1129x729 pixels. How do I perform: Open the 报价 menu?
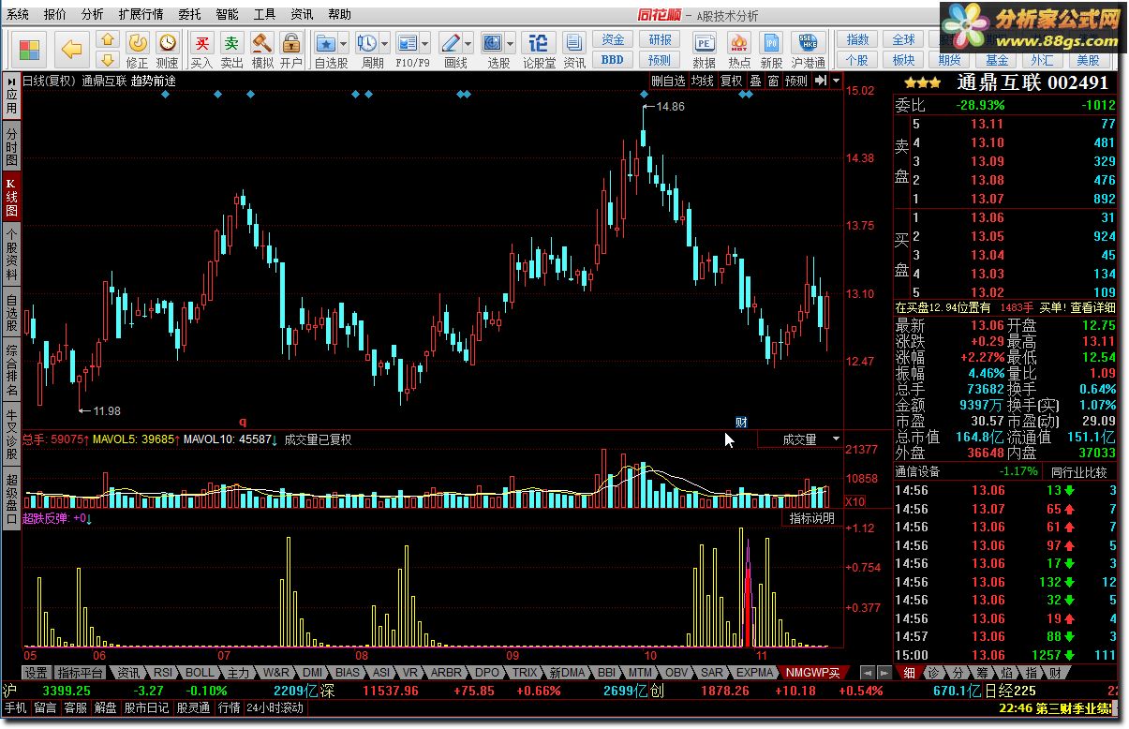[55, 15]
